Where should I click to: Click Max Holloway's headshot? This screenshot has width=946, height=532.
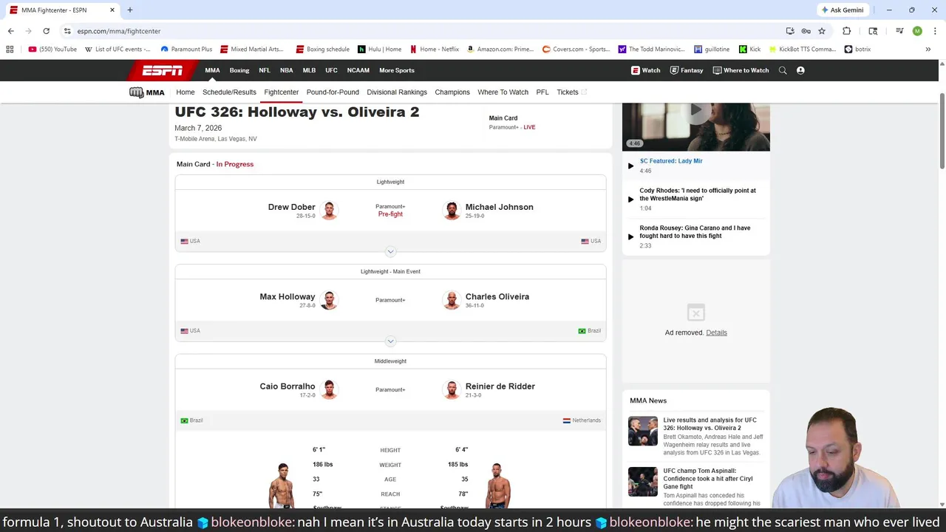329,300
